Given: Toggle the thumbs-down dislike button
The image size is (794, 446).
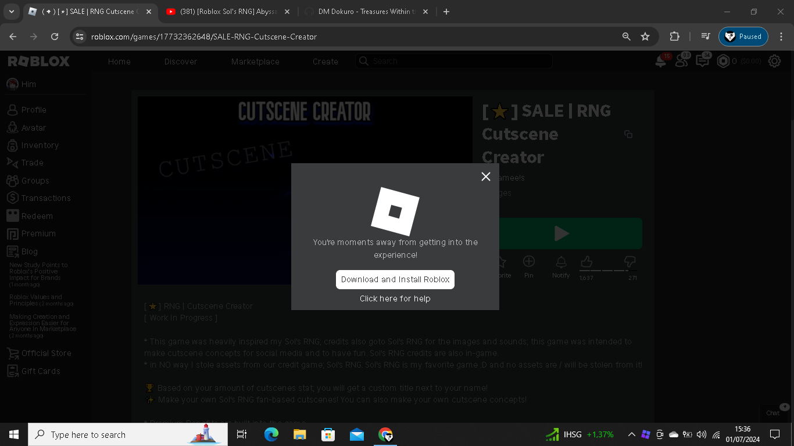Looking at the screenshot, I should [630, 262].
